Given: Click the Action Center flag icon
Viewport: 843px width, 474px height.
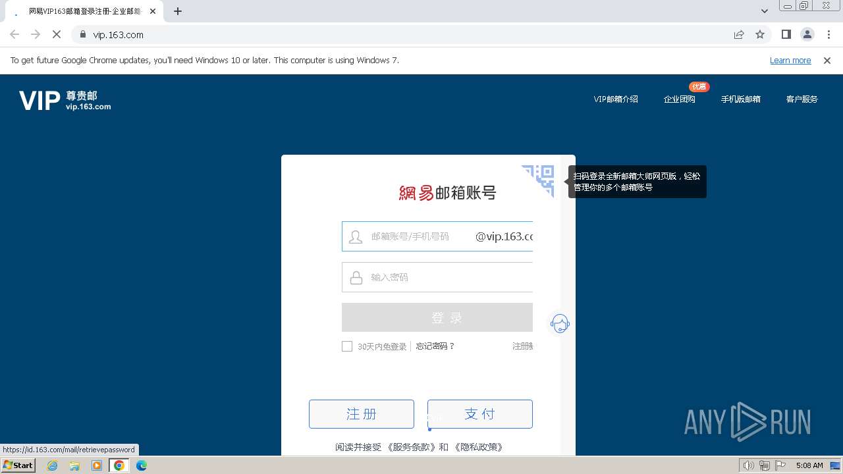Looking at the screenshot, I should [x=780, y=465].
